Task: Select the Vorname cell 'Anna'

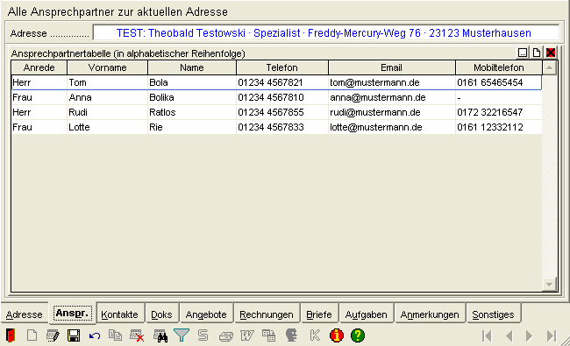Action: point(107,97)
